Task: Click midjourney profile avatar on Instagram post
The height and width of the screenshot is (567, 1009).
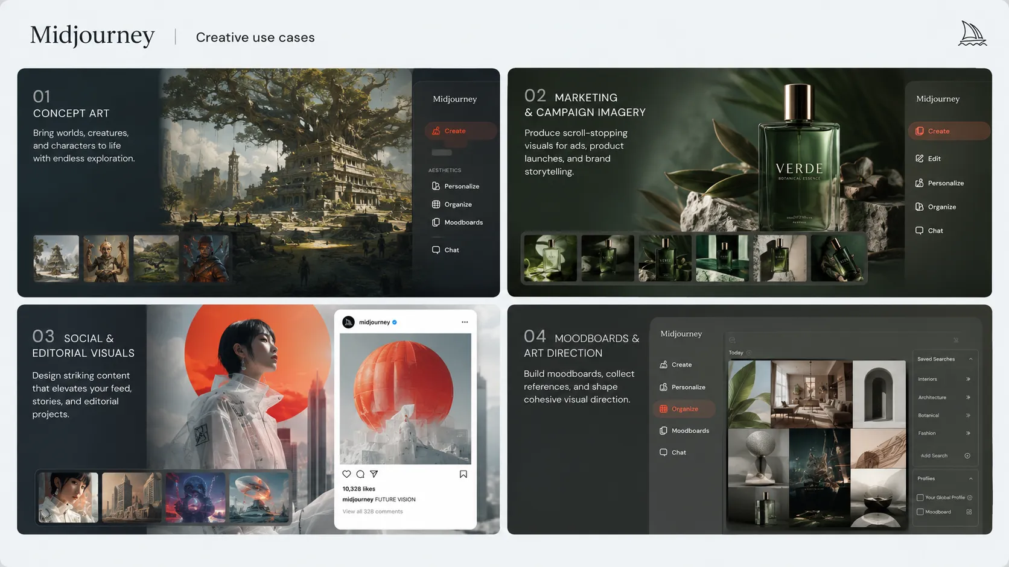Action: click(348, 322)
